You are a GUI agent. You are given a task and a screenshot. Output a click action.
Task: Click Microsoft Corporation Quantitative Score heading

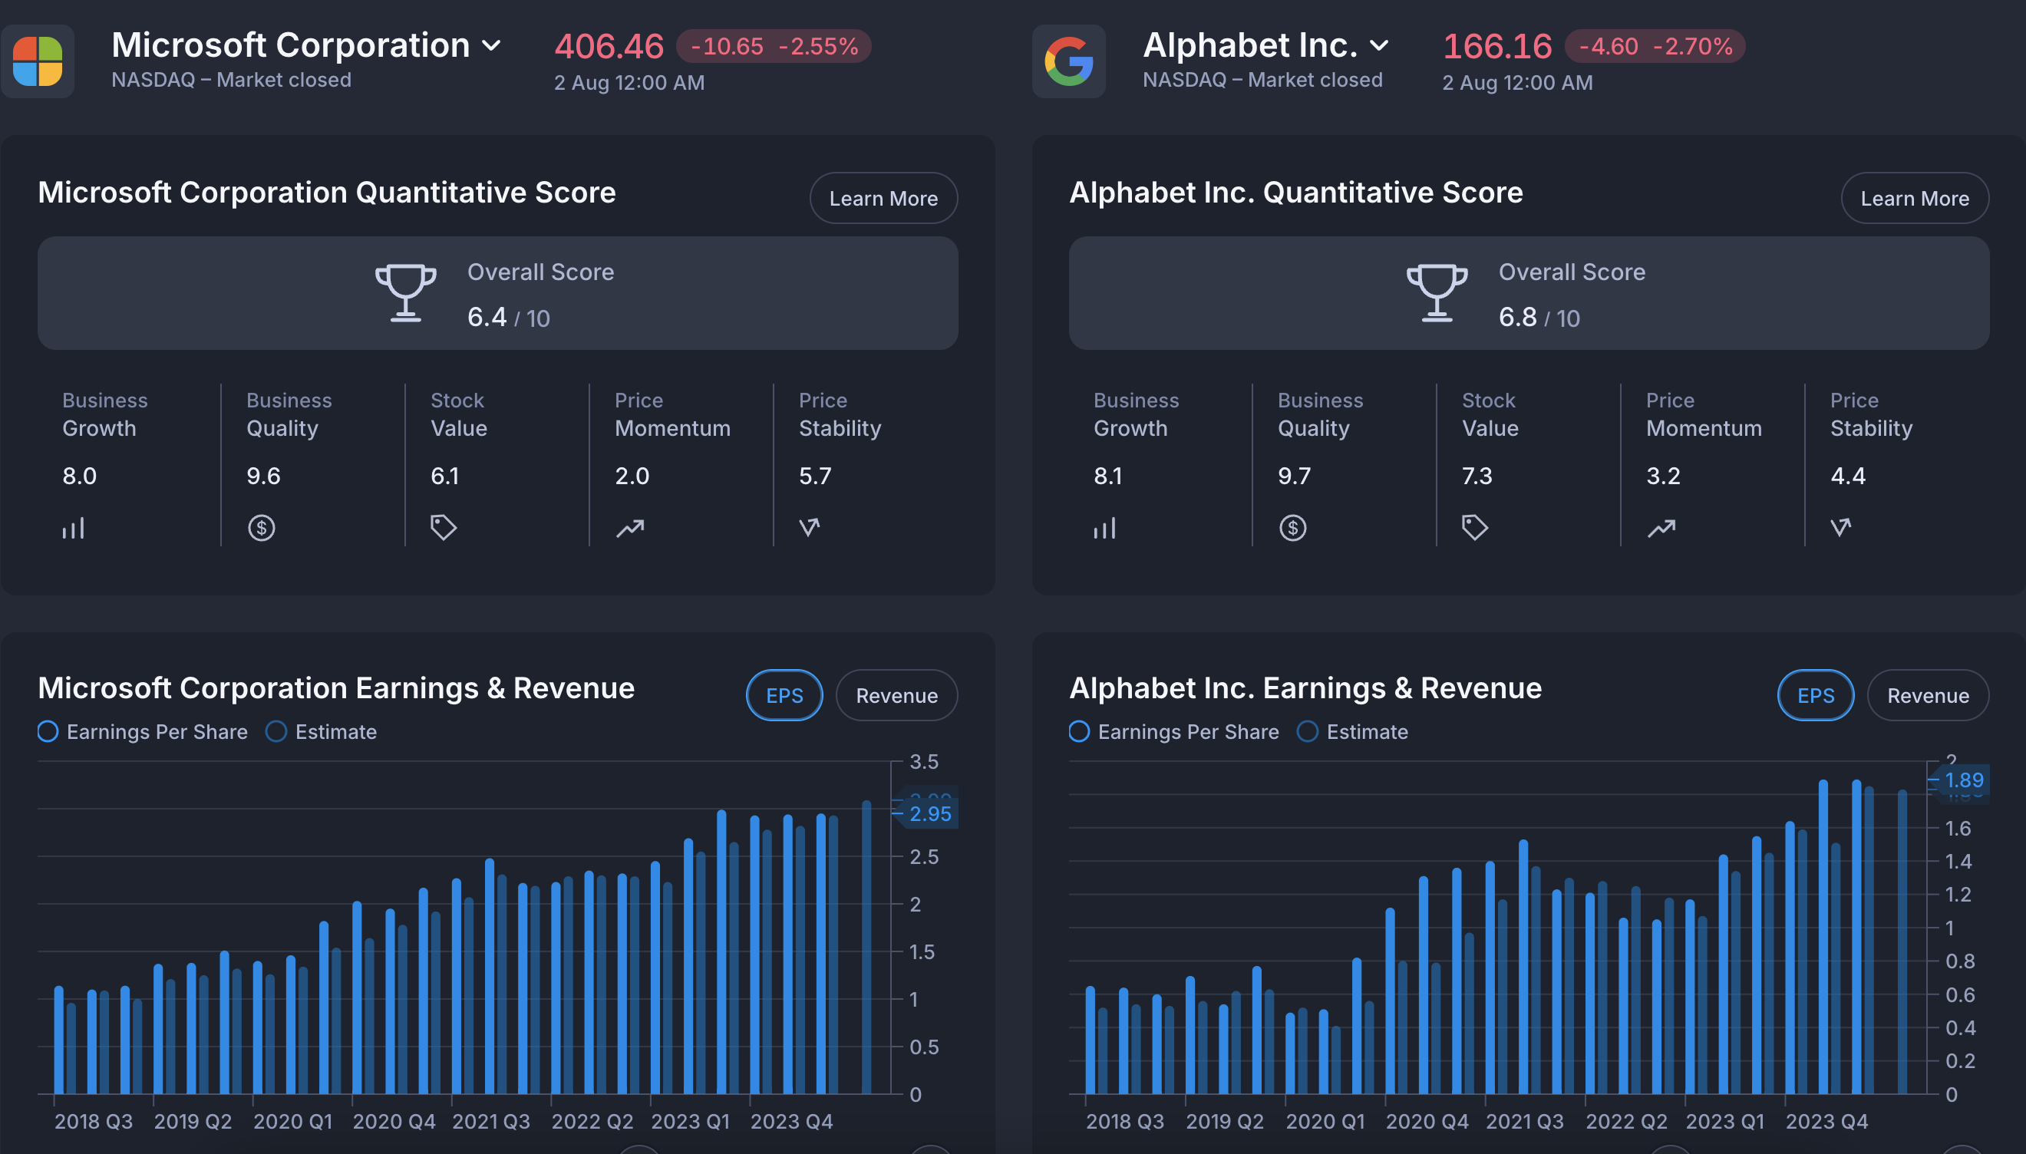(x=327, y=193)
